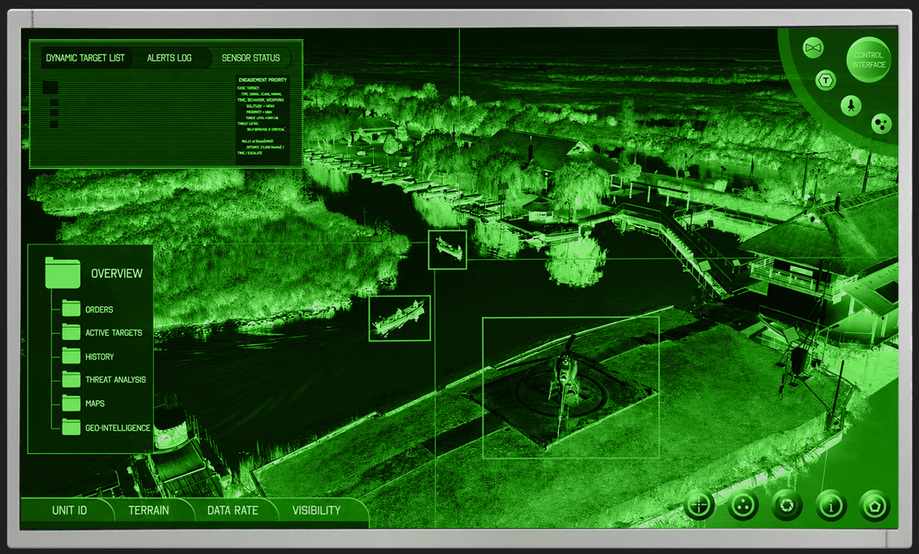
Task: Show the info icon panel
Action: [x=830, y=504]
